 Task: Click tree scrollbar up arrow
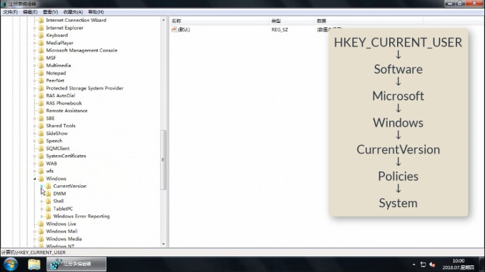163,20
